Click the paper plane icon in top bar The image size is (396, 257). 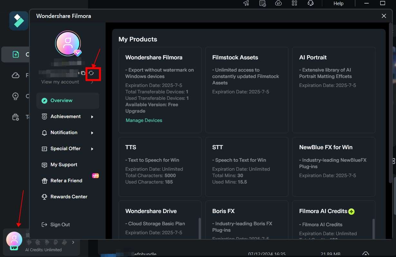246,3
